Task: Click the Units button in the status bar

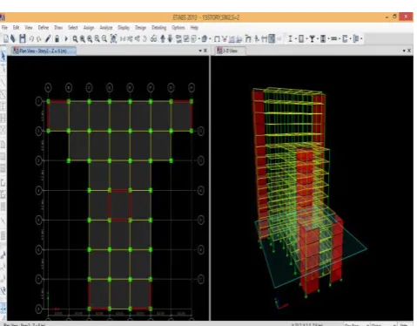Action: (404, 324)
